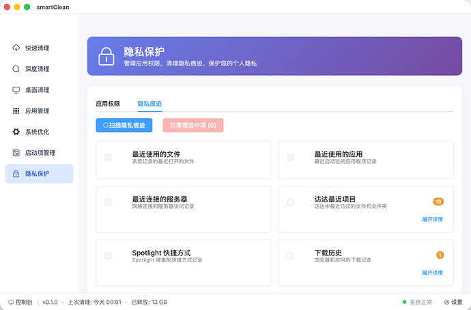The image size is (471, 310).
Task: Click the 系统优化 gear icon
Action: tap(16, 132)
